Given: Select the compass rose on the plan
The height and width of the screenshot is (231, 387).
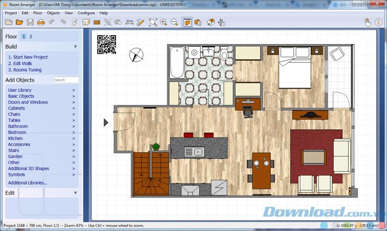Looking at the screenshot, I should click(136, 55).
